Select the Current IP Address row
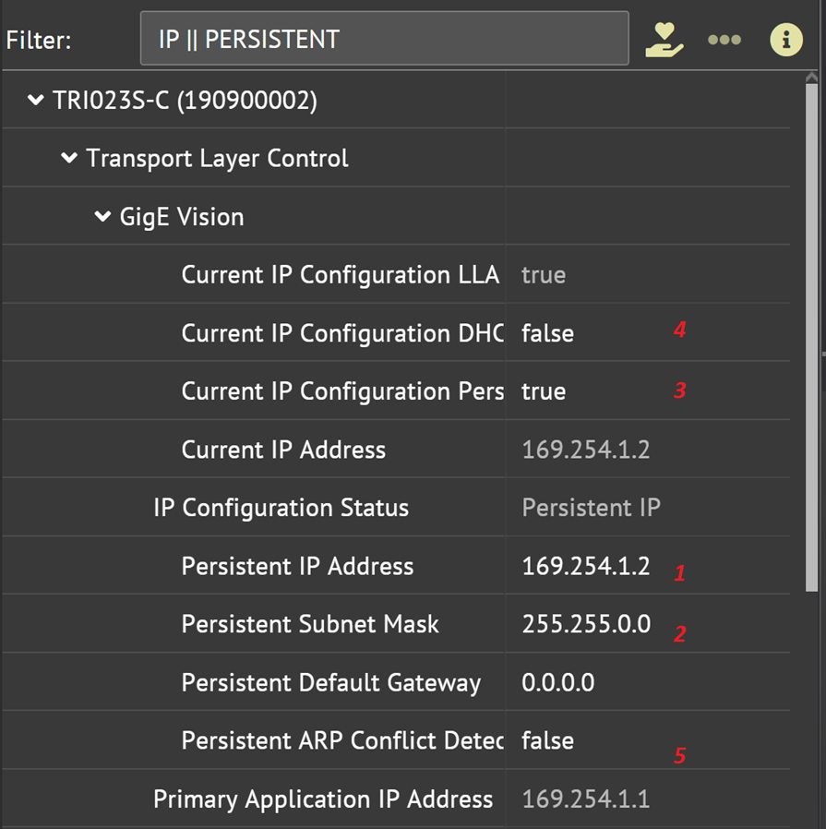 (x=283, y=450)
